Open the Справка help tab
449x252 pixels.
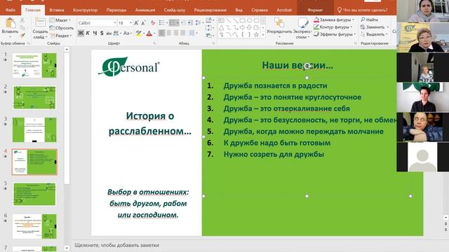click(260, 10)
